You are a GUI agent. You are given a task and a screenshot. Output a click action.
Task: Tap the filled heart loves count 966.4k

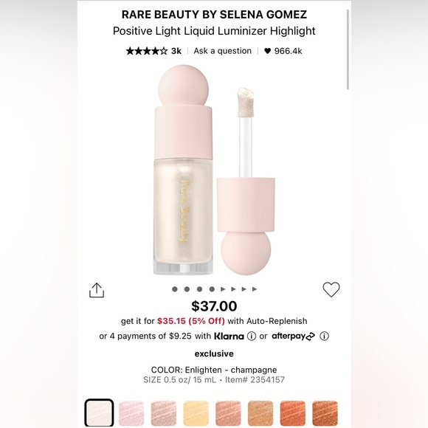pos(283,51)
